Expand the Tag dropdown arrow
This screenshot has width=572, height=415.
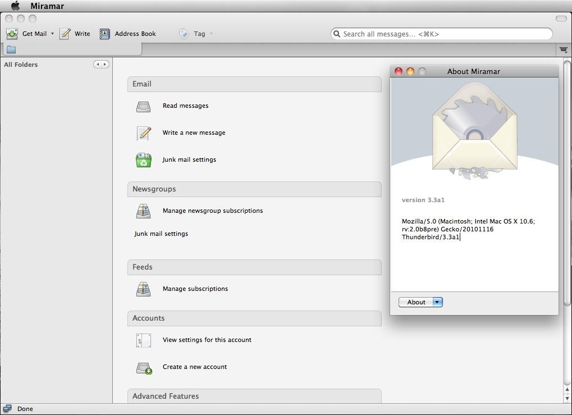pyautogui.click(x=211, y=34)
